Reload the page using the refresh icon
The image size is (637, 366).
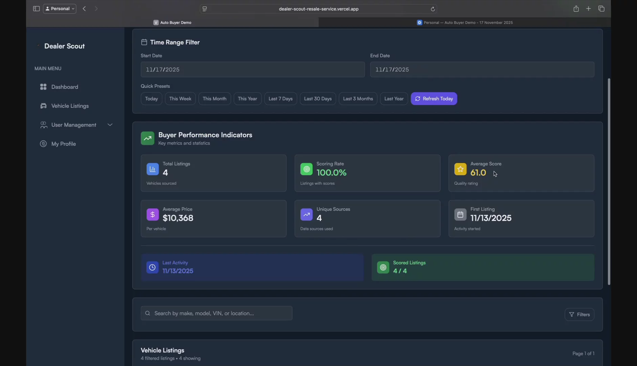click(x=433, y=8)
